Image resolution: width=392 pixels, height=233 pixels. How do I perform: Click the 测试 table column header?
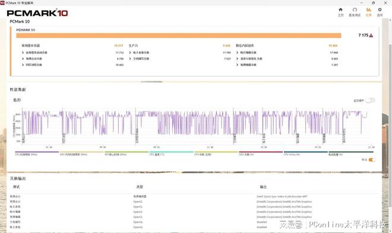[x=16, y=187]
